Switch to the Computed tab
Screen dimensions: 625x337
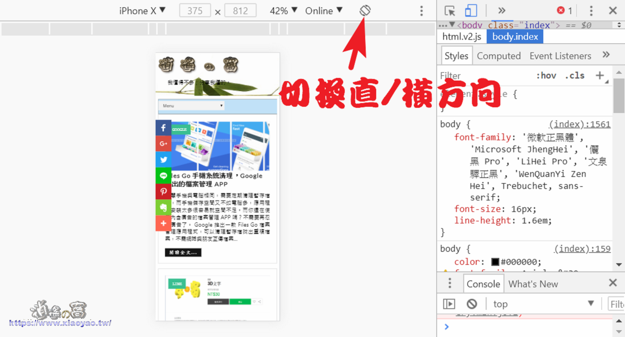point(499,56)
